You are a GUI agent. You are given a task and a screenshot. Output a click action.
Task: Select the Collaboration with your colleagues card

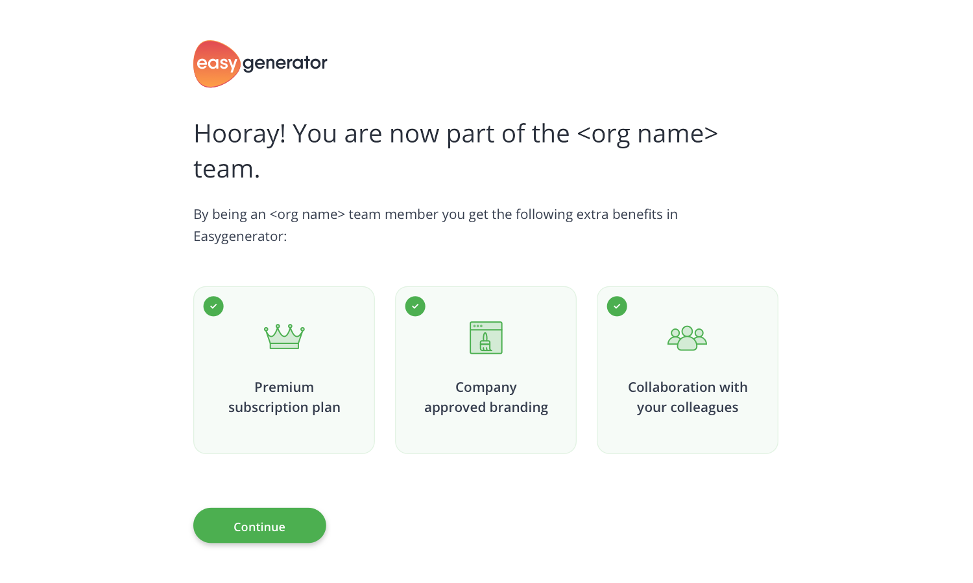click(688, 370)
